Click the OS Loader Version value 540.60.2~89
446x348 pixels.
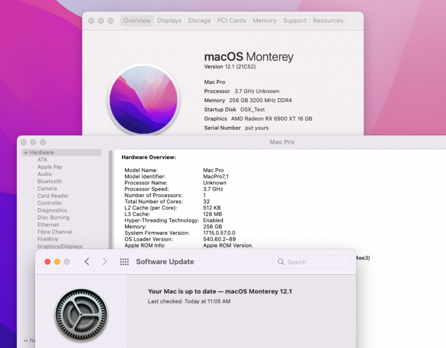click(219, 239)
